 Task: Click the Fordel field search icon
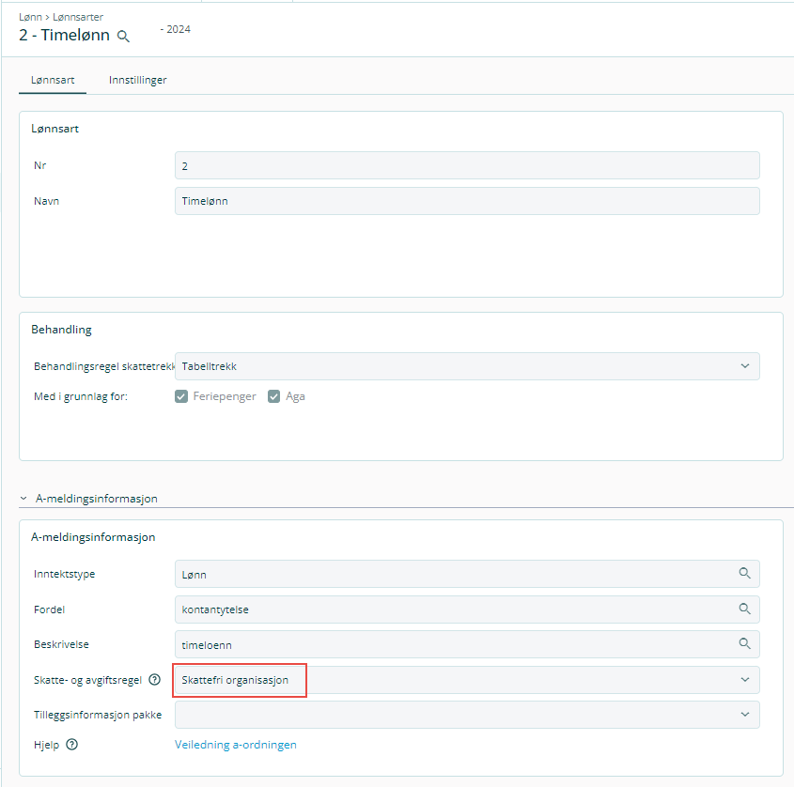point(744,609)
